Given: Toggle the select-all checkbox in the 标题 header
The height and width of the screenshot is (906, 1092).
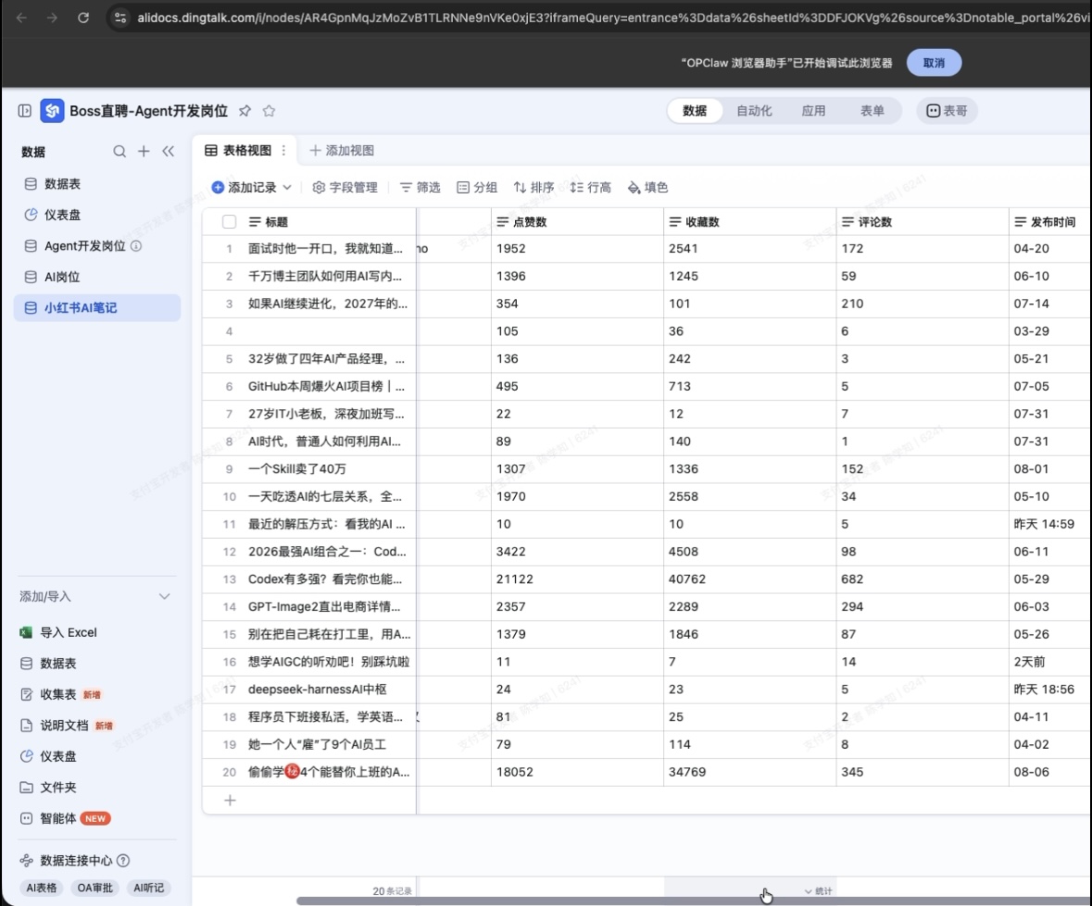Looking at the screenshot, I should (x=229, y=222).
